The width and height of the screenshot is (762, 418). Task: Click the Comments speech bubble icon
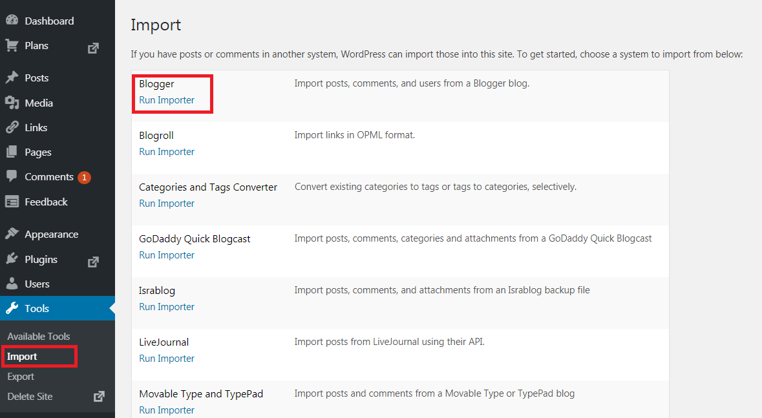coord(12,176)
